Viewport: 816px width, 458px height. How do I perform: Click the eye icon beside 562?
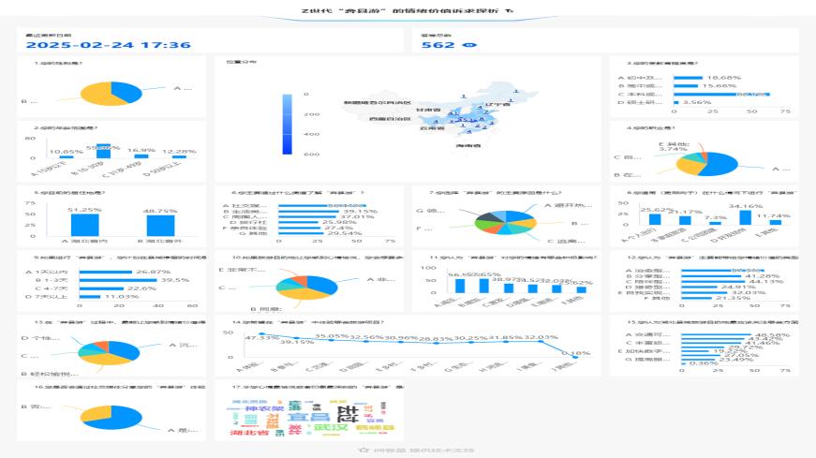click(470, 45)
